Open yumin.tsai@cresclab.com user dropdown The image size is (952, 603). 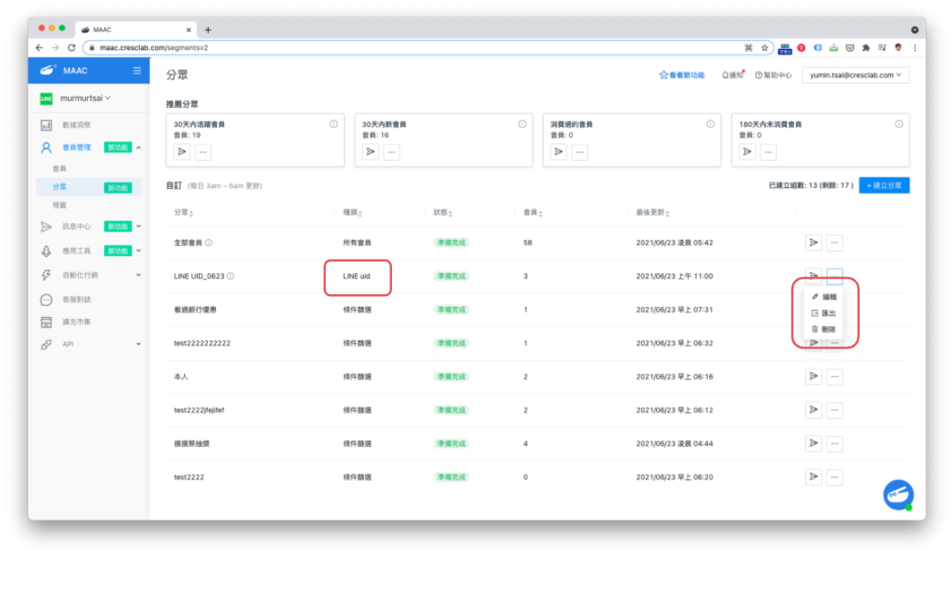point(855,75)
